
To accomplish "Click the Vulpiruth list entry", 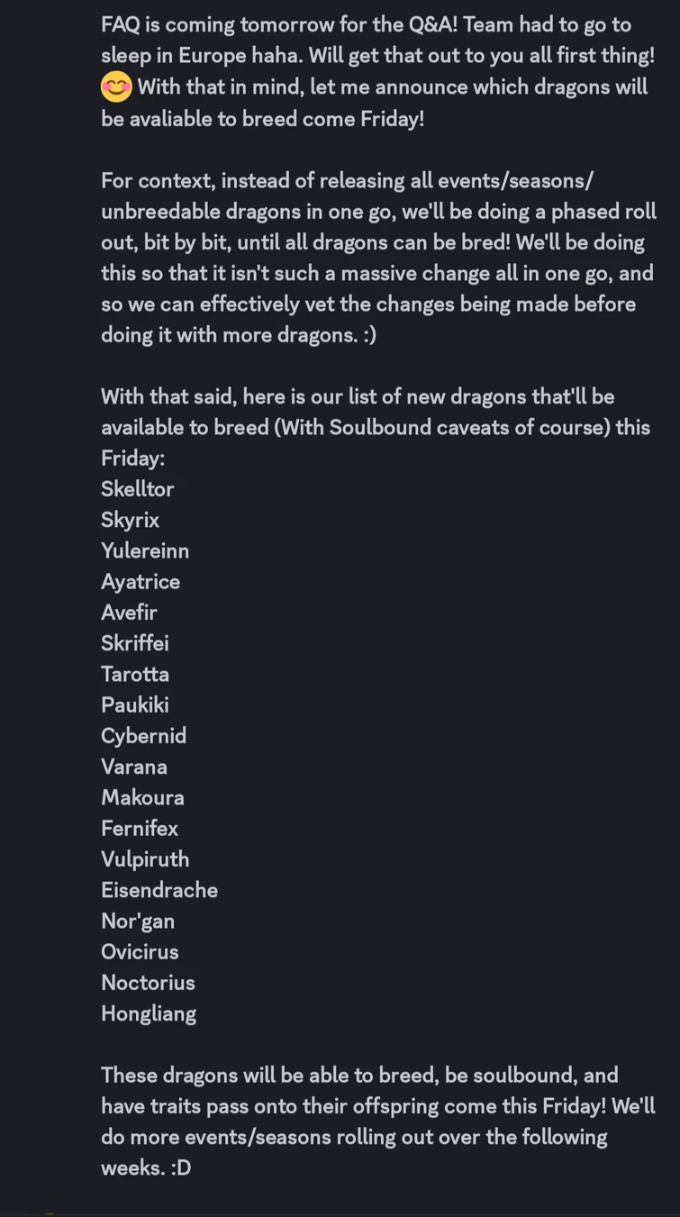I will pos(145,859).
